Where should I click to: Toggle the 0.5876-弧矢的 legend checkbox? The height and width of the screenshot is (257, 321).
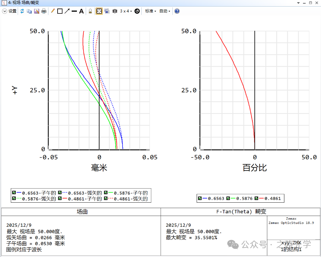[x=14, y=198]
